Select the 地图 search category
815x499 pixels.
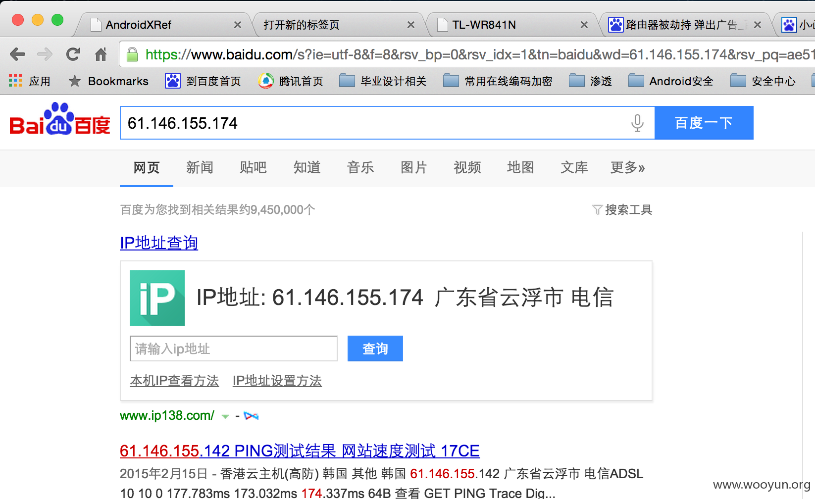click(521, 167)
